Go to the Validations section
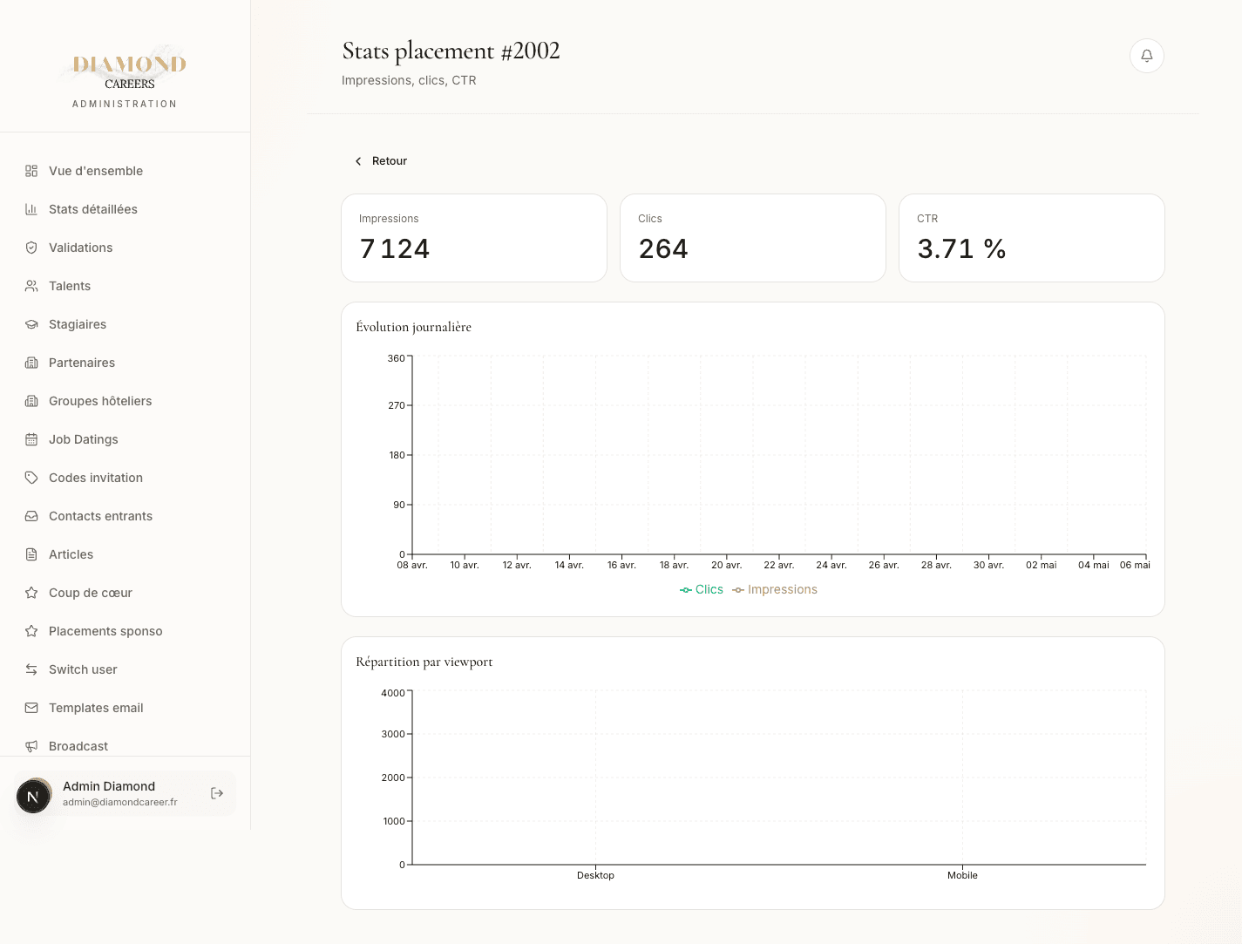 pos(126,248)
